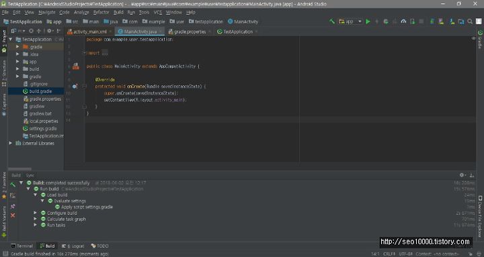Image resolution: width=484 pixels, height=257 pixels.
Task: Open the Terminal tool window
Action: click(22, 246)
